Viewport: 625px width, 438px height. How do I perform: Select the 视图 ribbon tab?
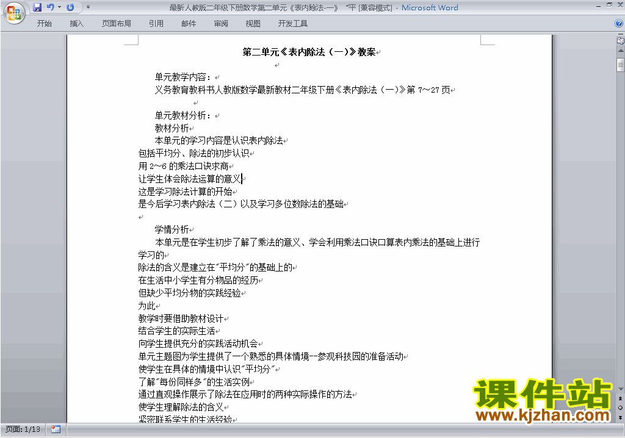click(253, 24)
